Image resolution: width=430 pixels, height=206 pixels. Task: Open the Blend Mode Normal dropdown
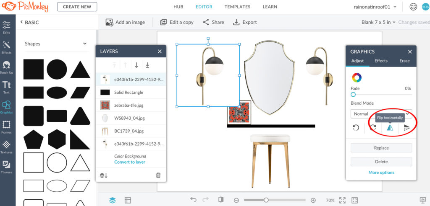[381, 114]
